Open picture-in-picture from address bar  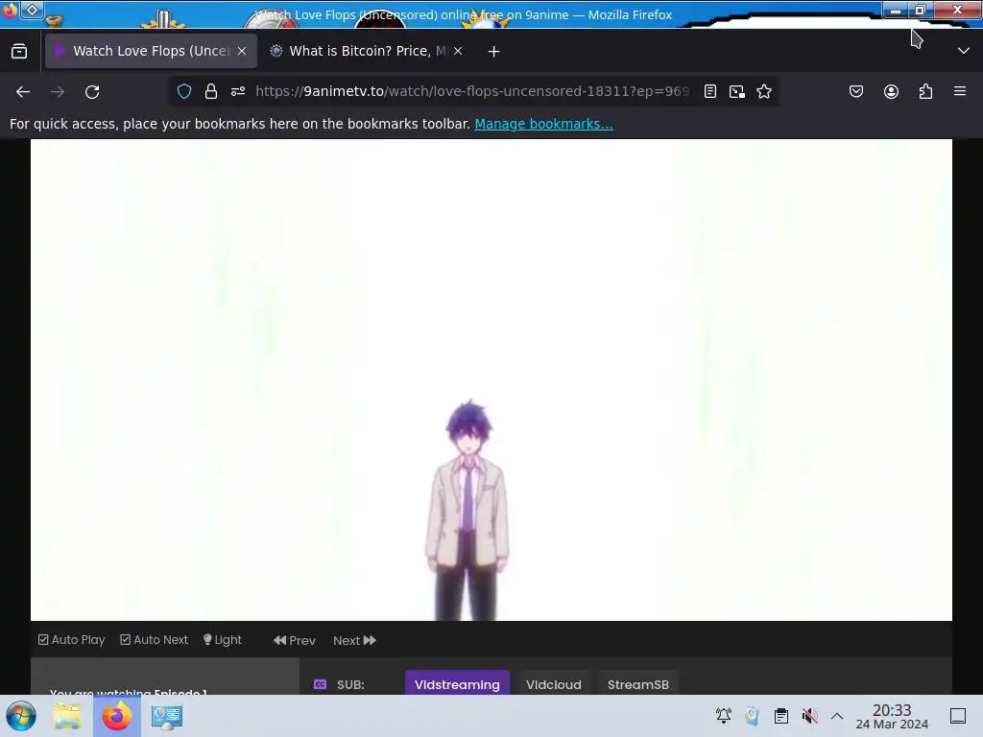(x=737, y=91)
